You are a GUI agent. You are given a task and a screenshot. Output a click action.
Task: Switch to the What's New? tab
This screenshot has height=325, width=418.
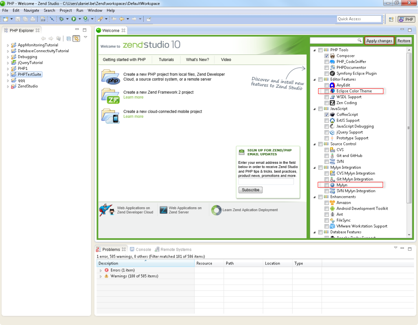[197, 59]
